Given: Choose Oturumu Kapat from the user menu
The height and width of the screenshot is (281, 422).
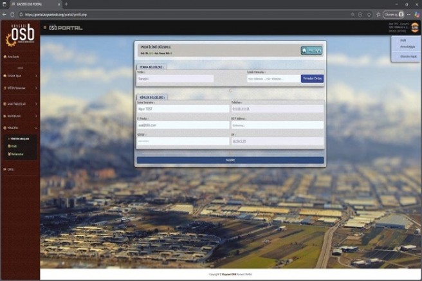Looking at the screenshot, I should click(x=405, y=57).
